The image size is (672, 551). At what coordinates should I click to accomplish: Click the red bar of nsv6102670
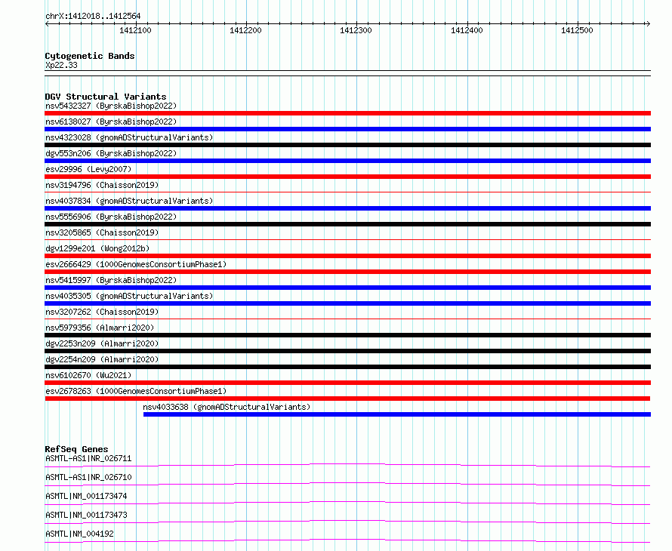coord(347,383)
